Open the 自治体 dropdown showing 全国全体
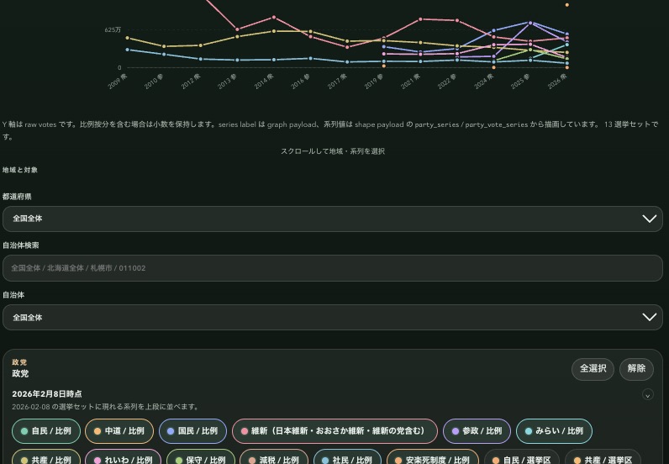This screenshot has width=669, height=464. point(333,317)
